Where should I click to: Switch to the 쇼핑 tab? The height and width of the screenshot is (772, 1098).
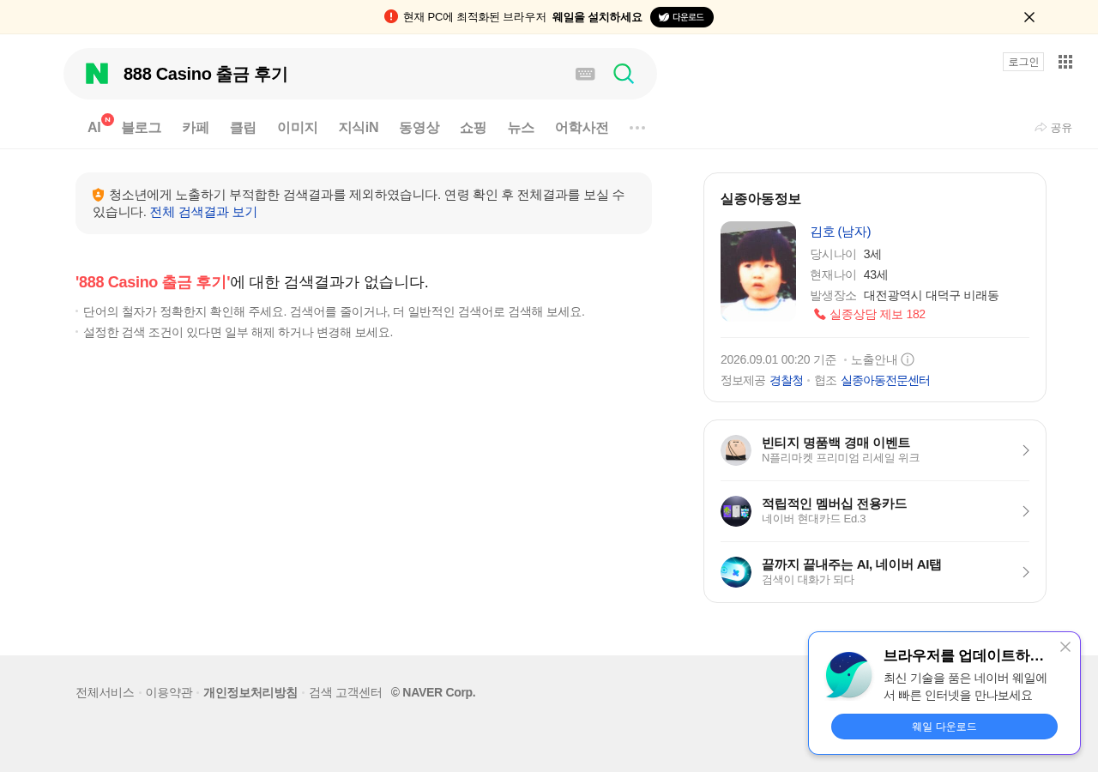pos(474,128)
